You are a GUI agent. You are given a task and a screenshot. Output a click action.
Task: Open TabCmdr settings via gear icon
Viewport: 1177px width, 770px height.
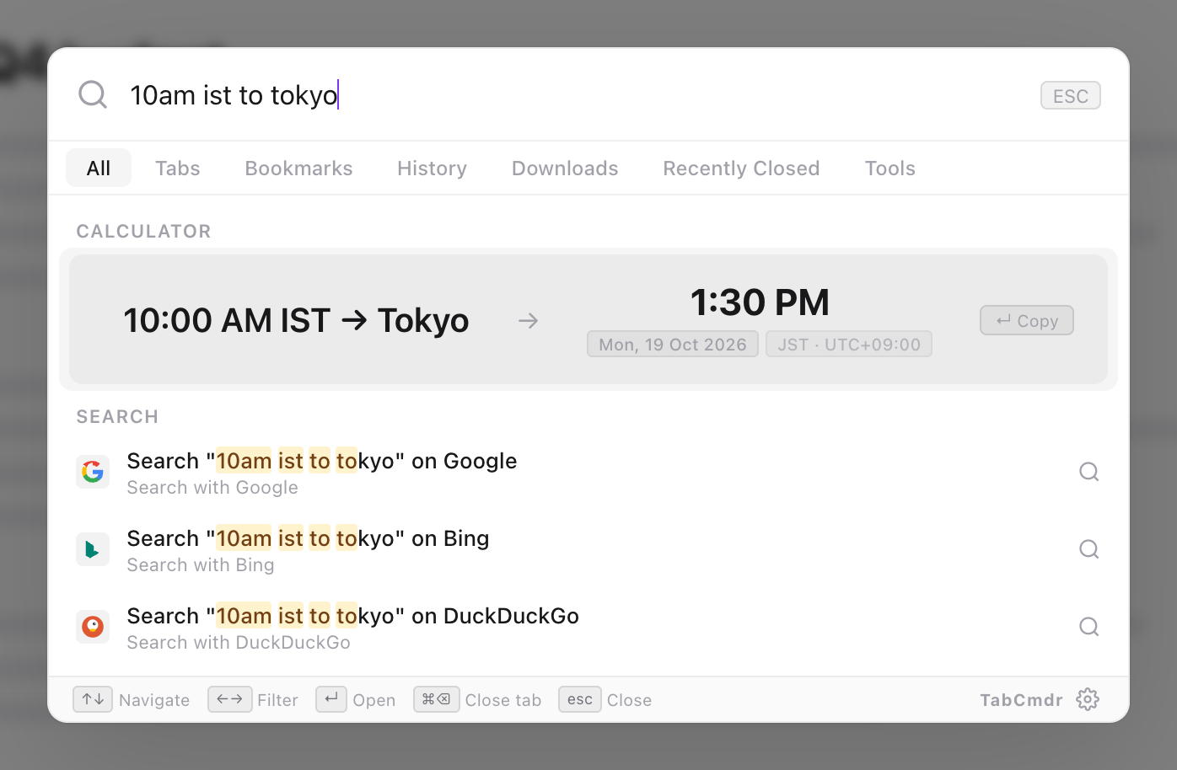click(x=1088, y=699)
